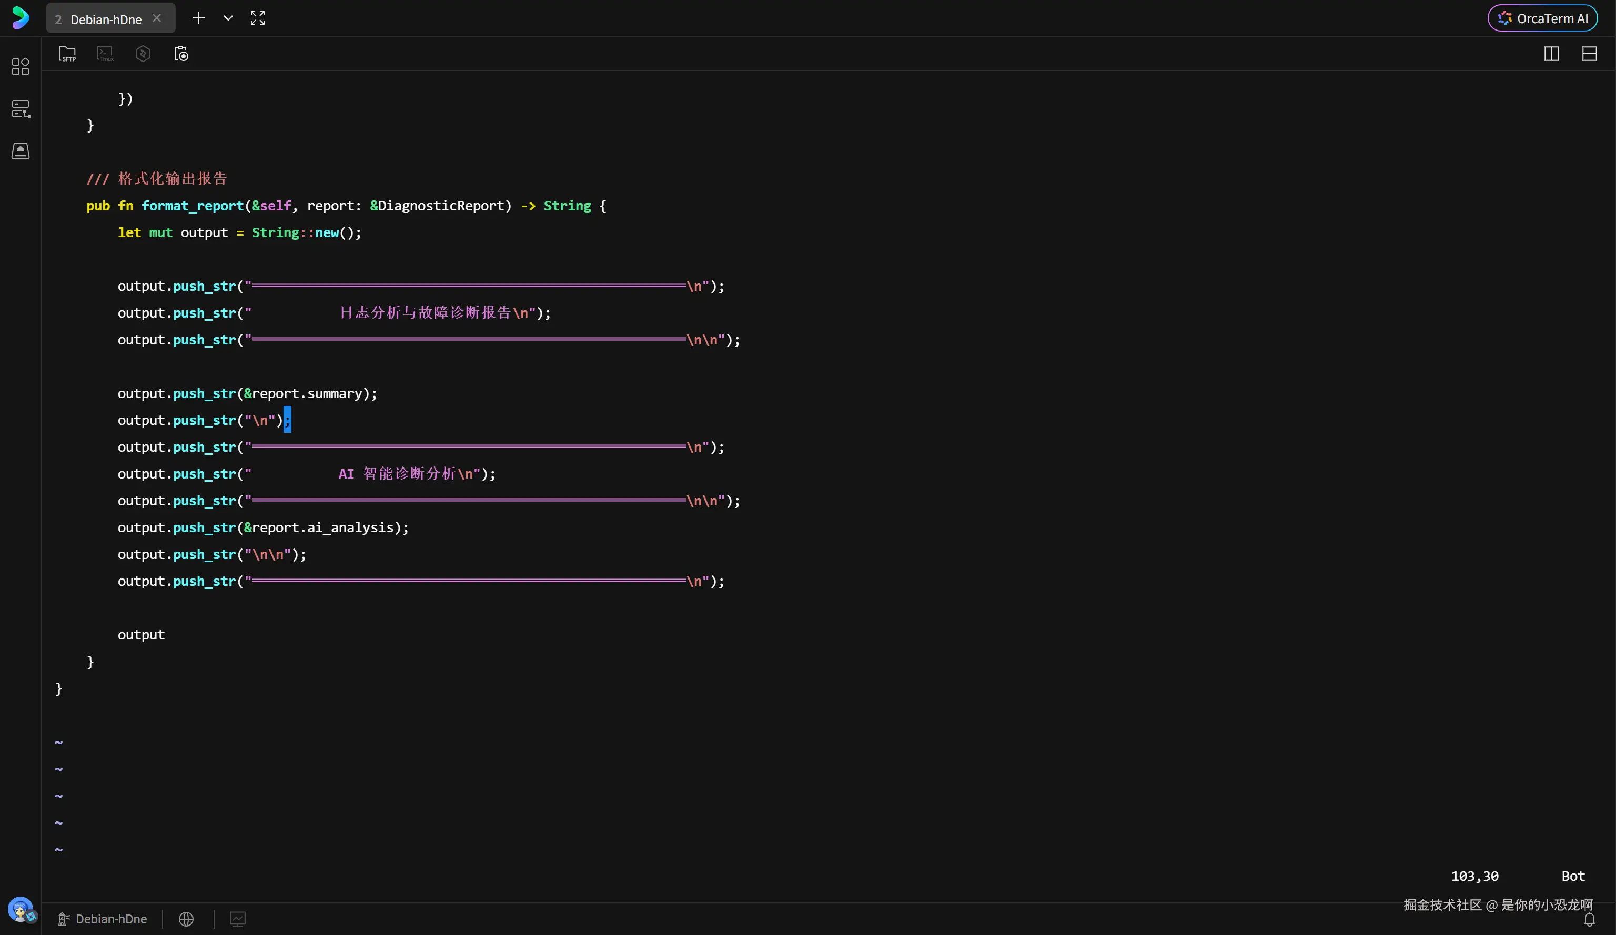Open the apps grid sidebar icon

[x=21, y=67]
